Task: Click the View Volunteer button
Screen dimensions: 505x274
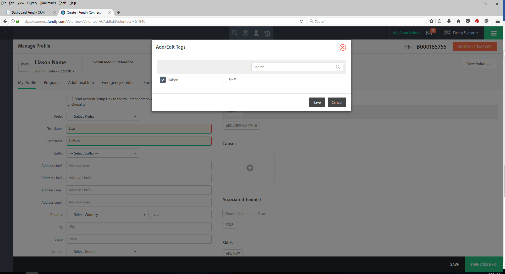Action: coord(479,64)
